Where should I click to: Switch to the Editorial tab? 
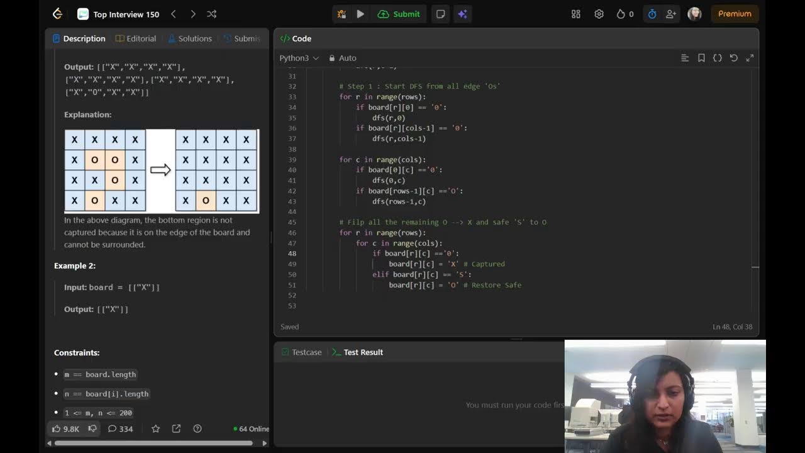click(136, 38)
